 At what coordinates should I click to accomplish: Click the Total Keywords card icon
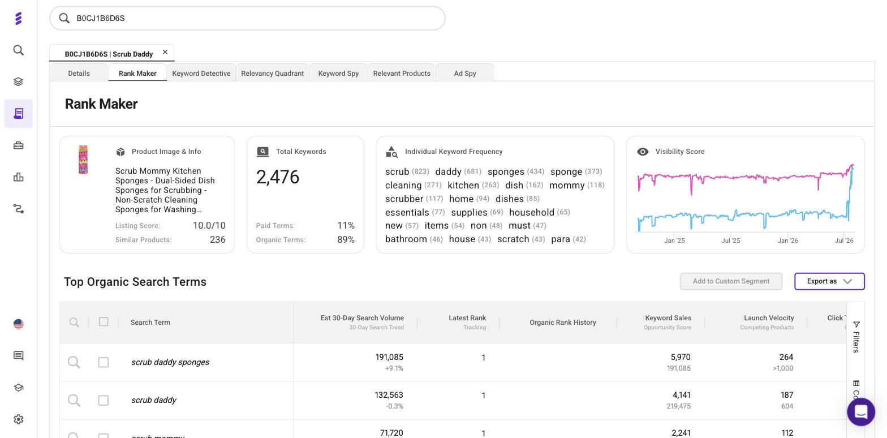point(262,152)
